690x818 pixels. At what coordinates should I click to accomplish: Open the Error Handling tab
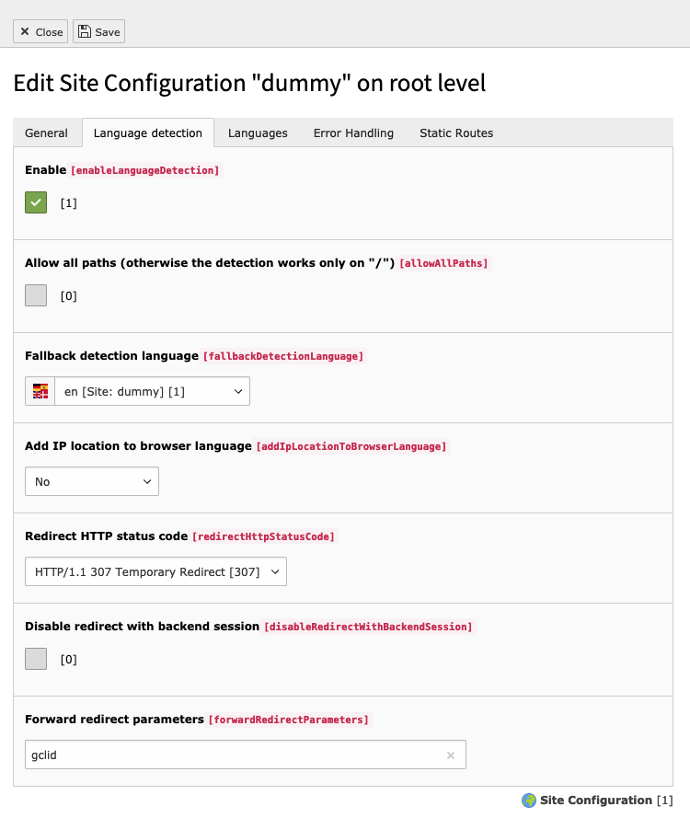click(x=353, y=133)
